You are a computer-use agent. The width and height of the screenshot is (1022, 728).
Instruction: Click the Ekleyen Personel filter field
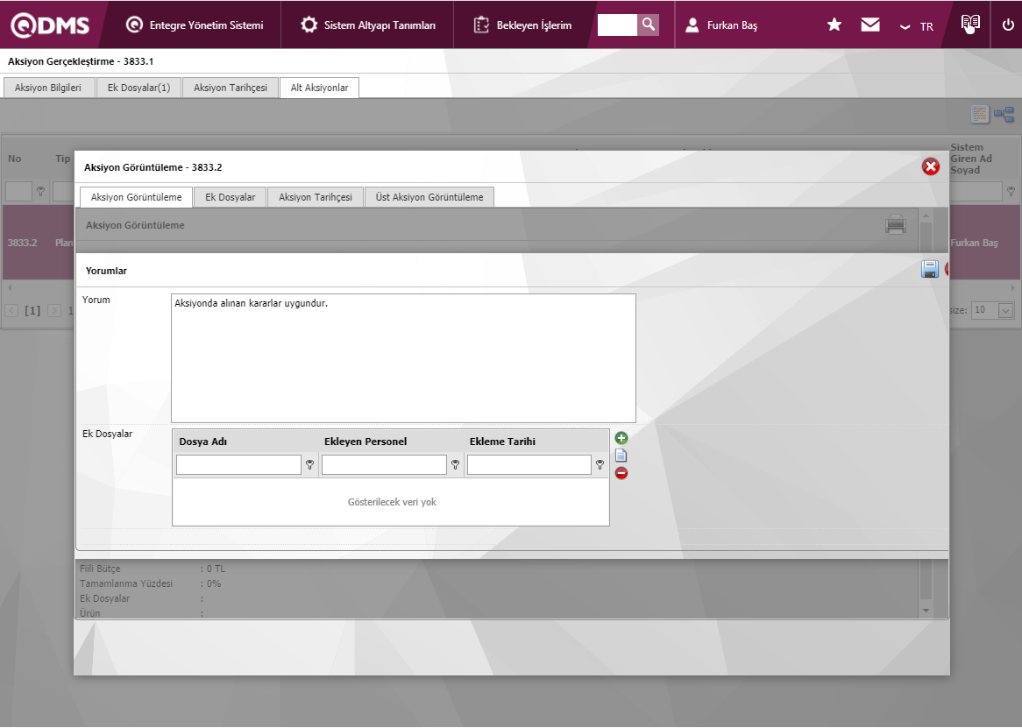tap(384, 464)
